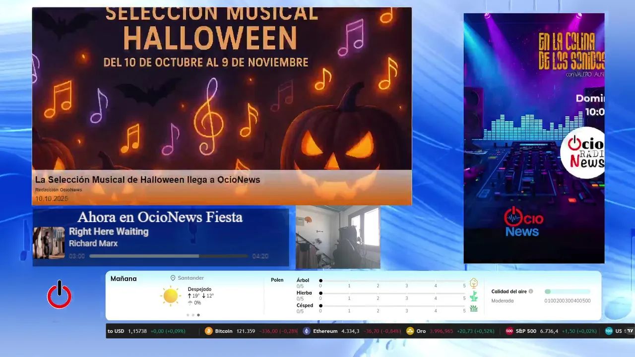Image resolution: width=635 pixels, height=357 pixels.
Task: Click the Mañana forecast label
Action: pos(124,279)
